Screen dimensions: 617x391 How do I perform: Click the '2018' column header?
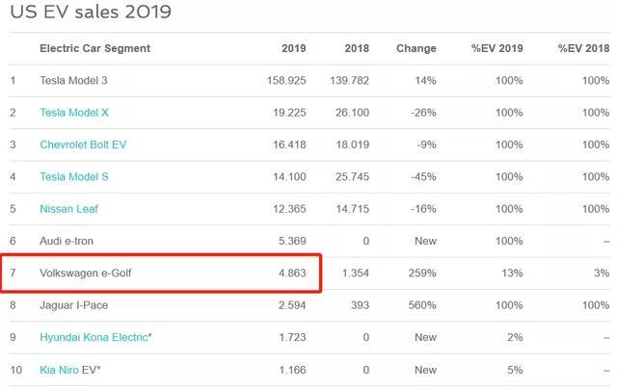point(357,48)
